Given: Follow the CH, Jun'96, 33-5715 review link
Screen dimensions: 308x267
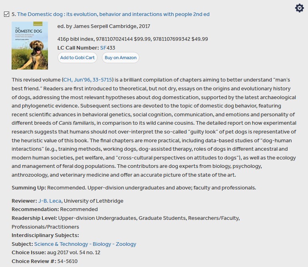Looking at the screenshot, I should pyautogui.click(x=88, y=80).
